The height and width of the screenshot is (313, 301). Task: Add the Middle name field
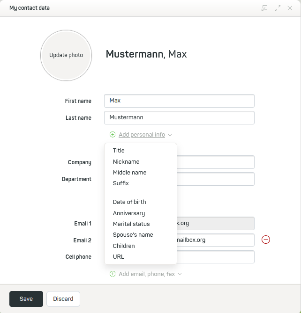[129, 173]
